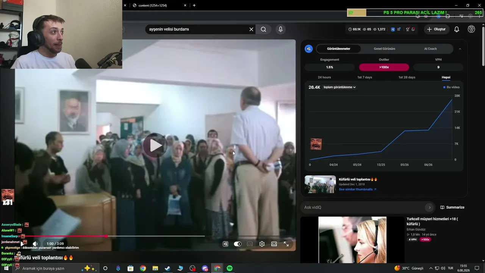This screenshot has height=273, width=485.
Task: Open the vidIQ list icon beside the trophy
Action: [x=399, y=29]
